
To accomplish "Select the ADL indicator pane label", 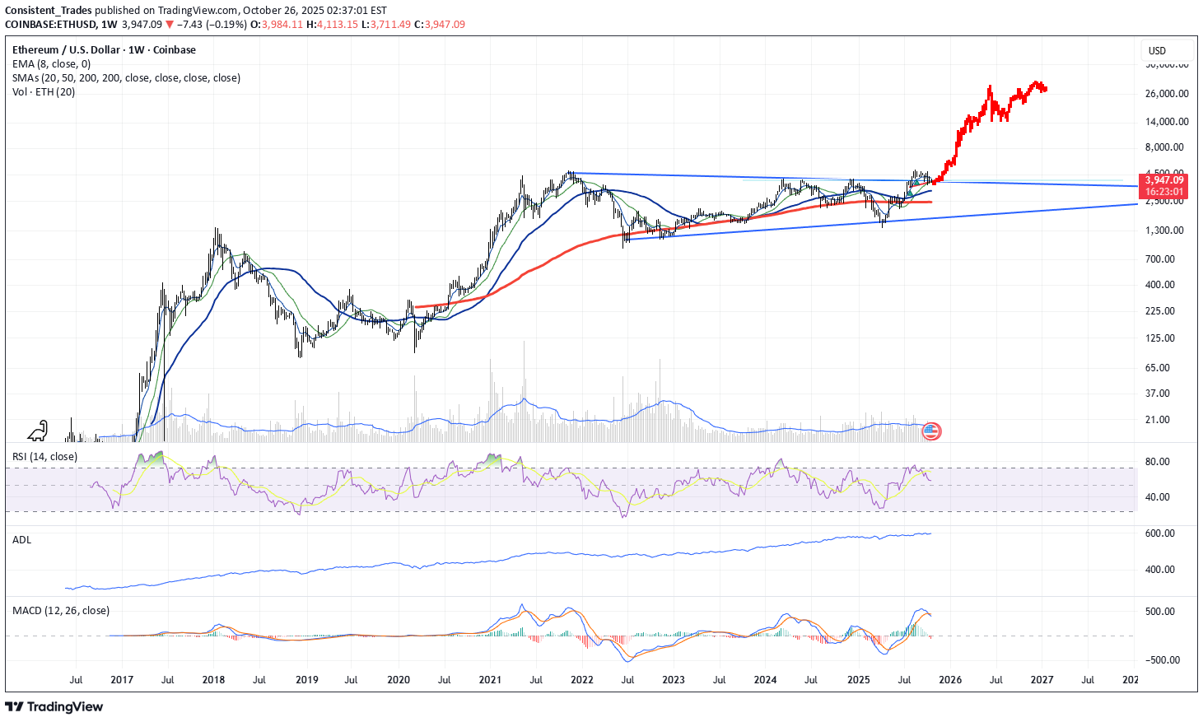I will [21, 540].
